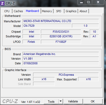Screen dimensions: 106x105
Task: Click the southbridge Rev. value A1
Action: [x=94, y=36]
